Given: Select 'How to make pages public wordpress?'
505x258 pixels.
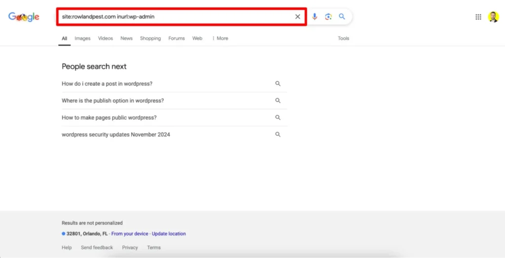Looking at the screenshot, I should [x=109, y=118].
